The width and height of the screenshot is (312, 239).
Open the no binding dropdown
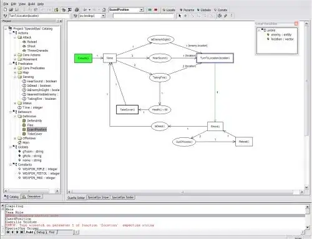[x=103, y=16]
